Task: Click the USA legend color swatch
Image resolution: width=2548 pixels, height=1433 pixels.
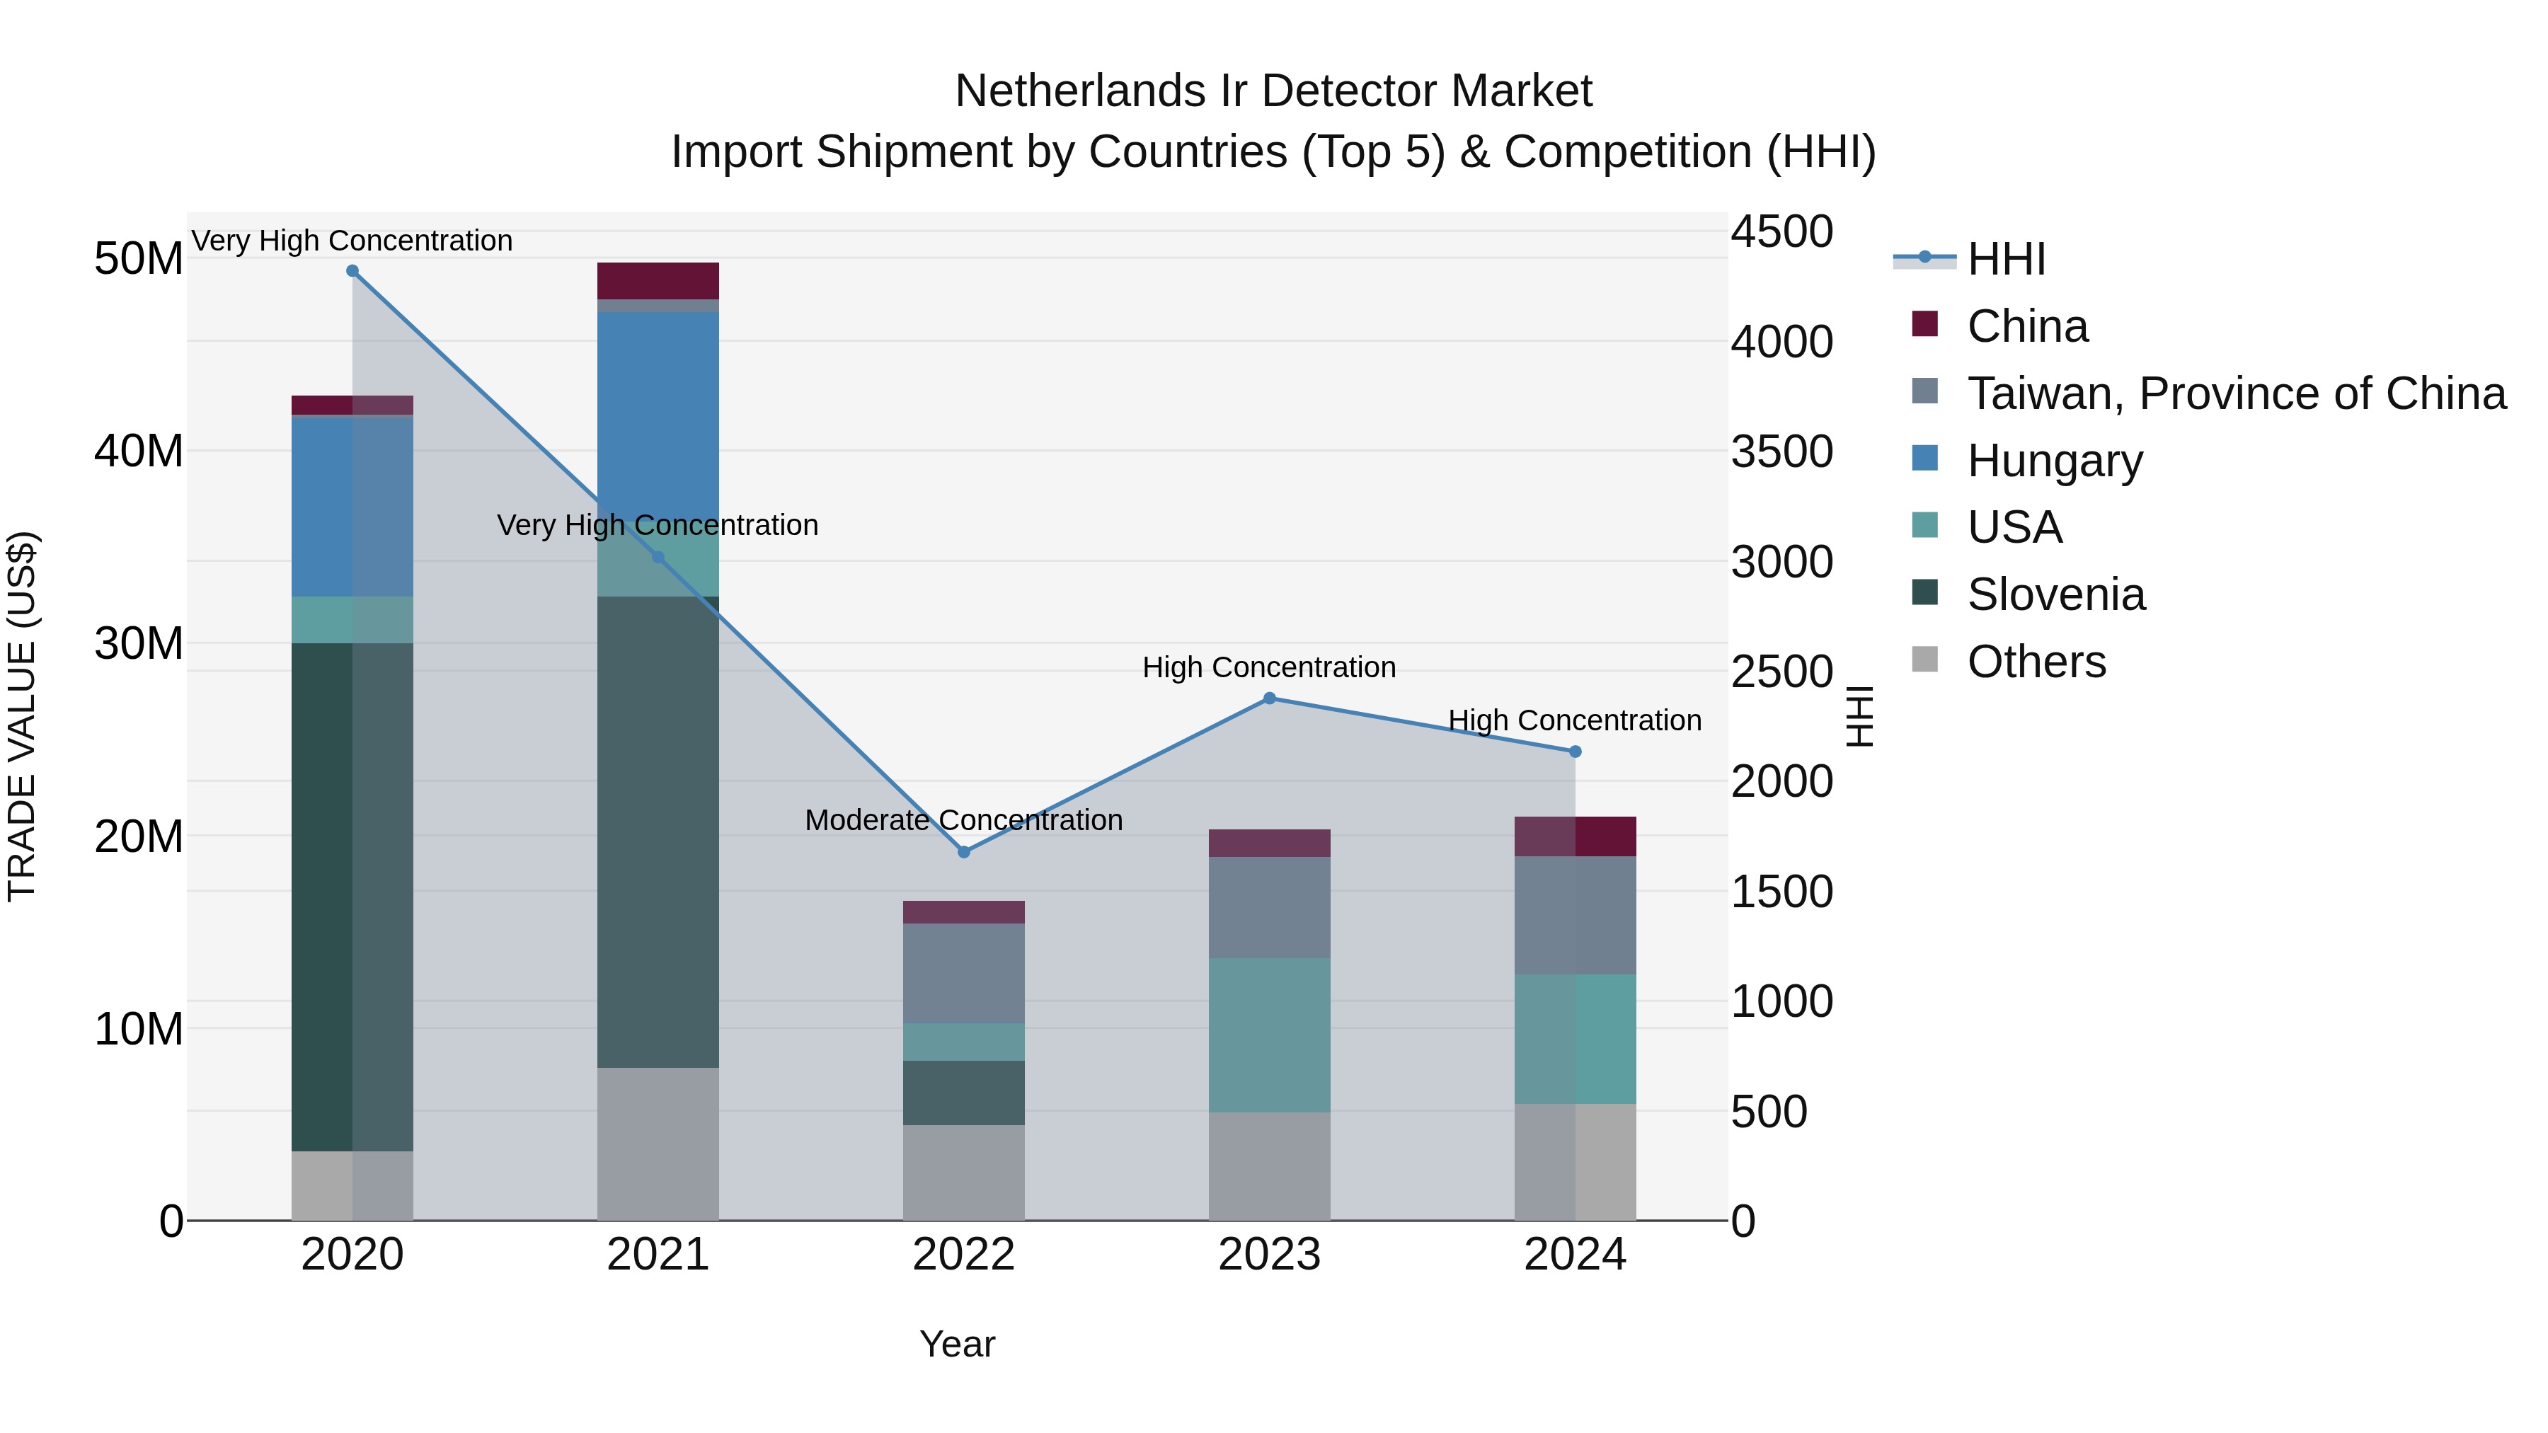Action: [x=1925, y=525]
